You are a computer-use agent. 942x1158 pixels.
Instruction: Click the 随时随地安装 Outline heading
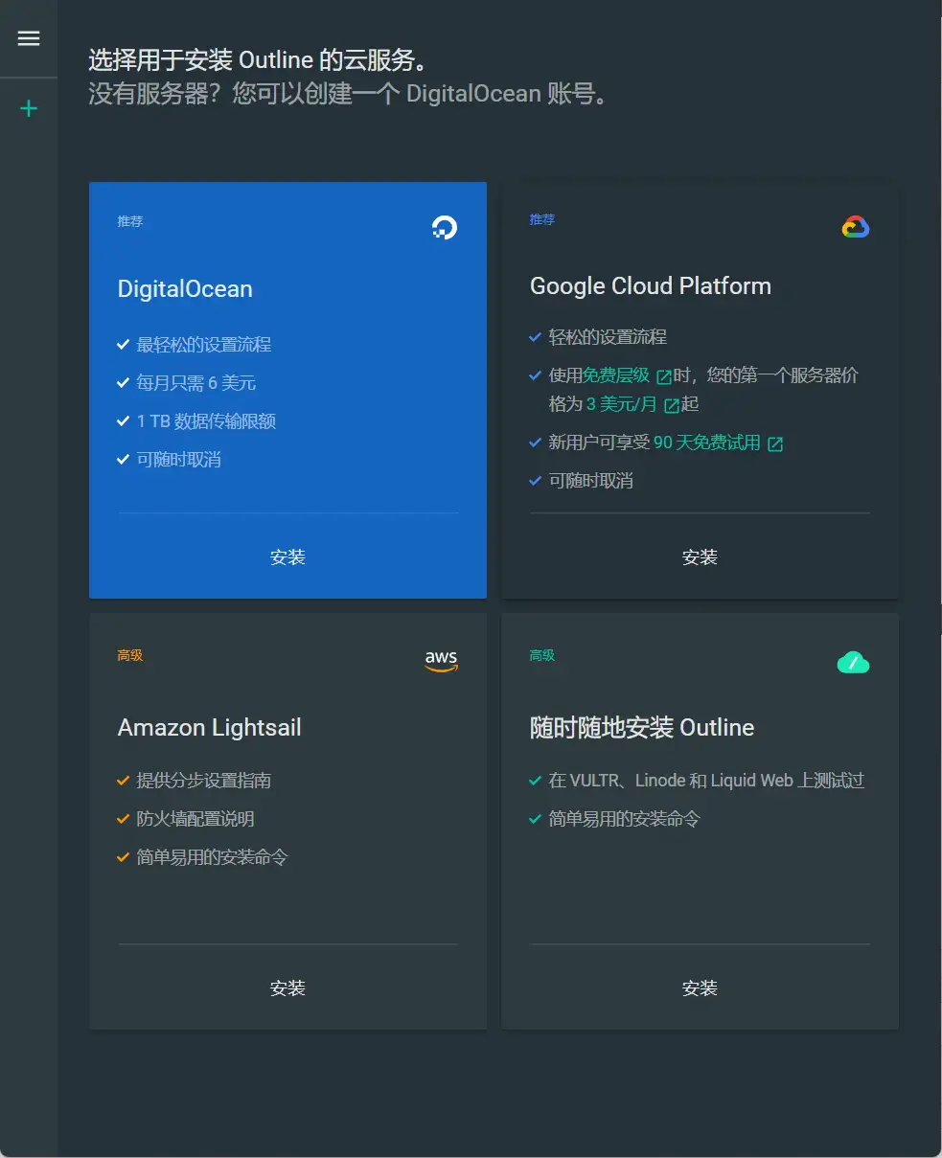641,728
